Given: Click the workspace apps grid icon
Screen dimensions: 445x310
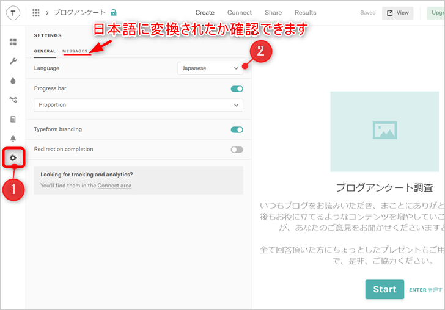Looking at the screenshot, I should [36, 12].
